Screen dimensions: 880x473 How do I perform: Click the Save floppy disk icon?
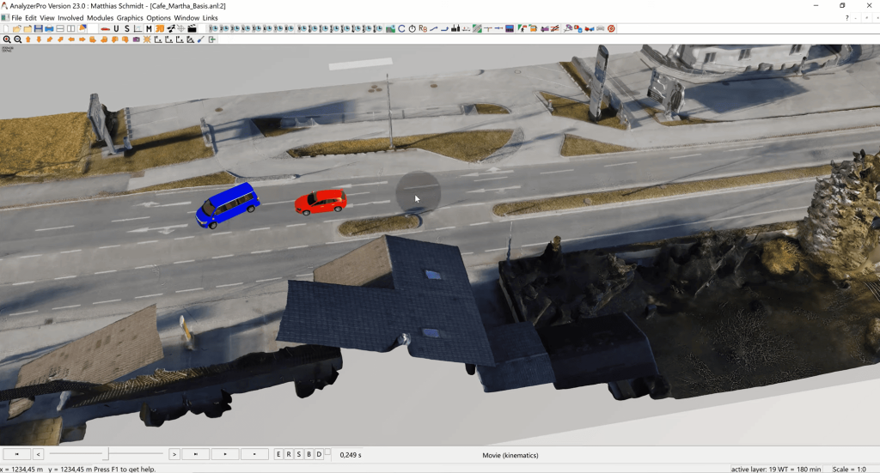[39, 29]
